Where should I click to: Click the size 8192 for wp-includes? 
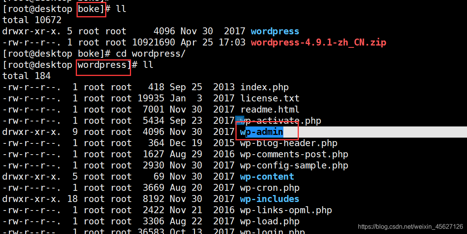coord(153,199)
